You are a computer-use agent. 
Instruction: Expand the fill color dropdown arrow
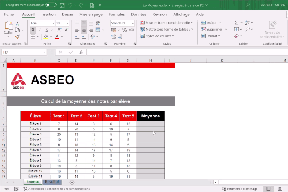point(51,37)
